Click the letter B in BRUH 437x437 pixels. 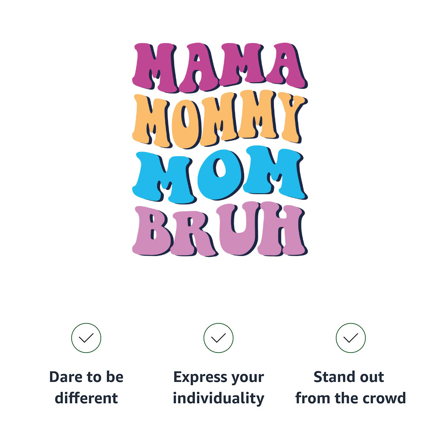pos(151,231)
